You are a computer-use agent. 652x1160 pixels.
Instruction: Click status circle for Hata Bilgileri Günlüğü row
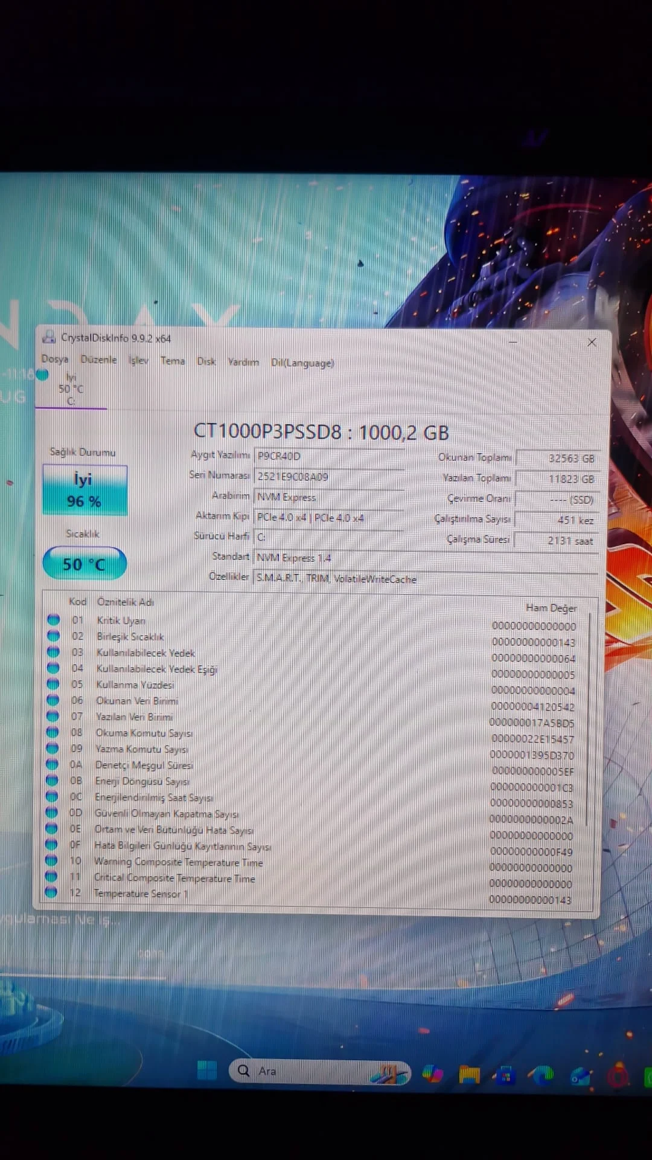tap(51, 844)
